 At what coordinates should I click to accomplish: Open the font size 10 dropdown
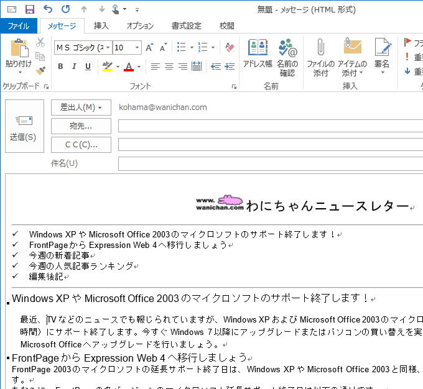[x=137, y=48]
